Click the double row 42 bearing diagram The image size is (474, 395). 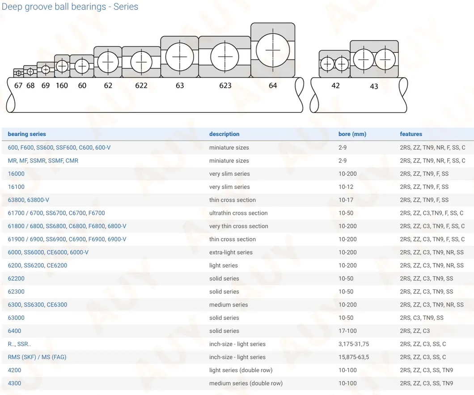tap(334, 64)
